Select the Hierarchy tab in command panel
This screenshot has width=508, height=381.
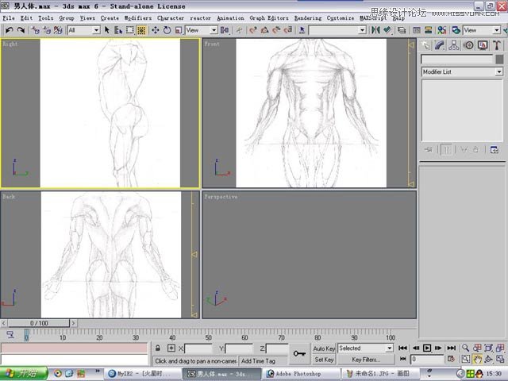453,45
